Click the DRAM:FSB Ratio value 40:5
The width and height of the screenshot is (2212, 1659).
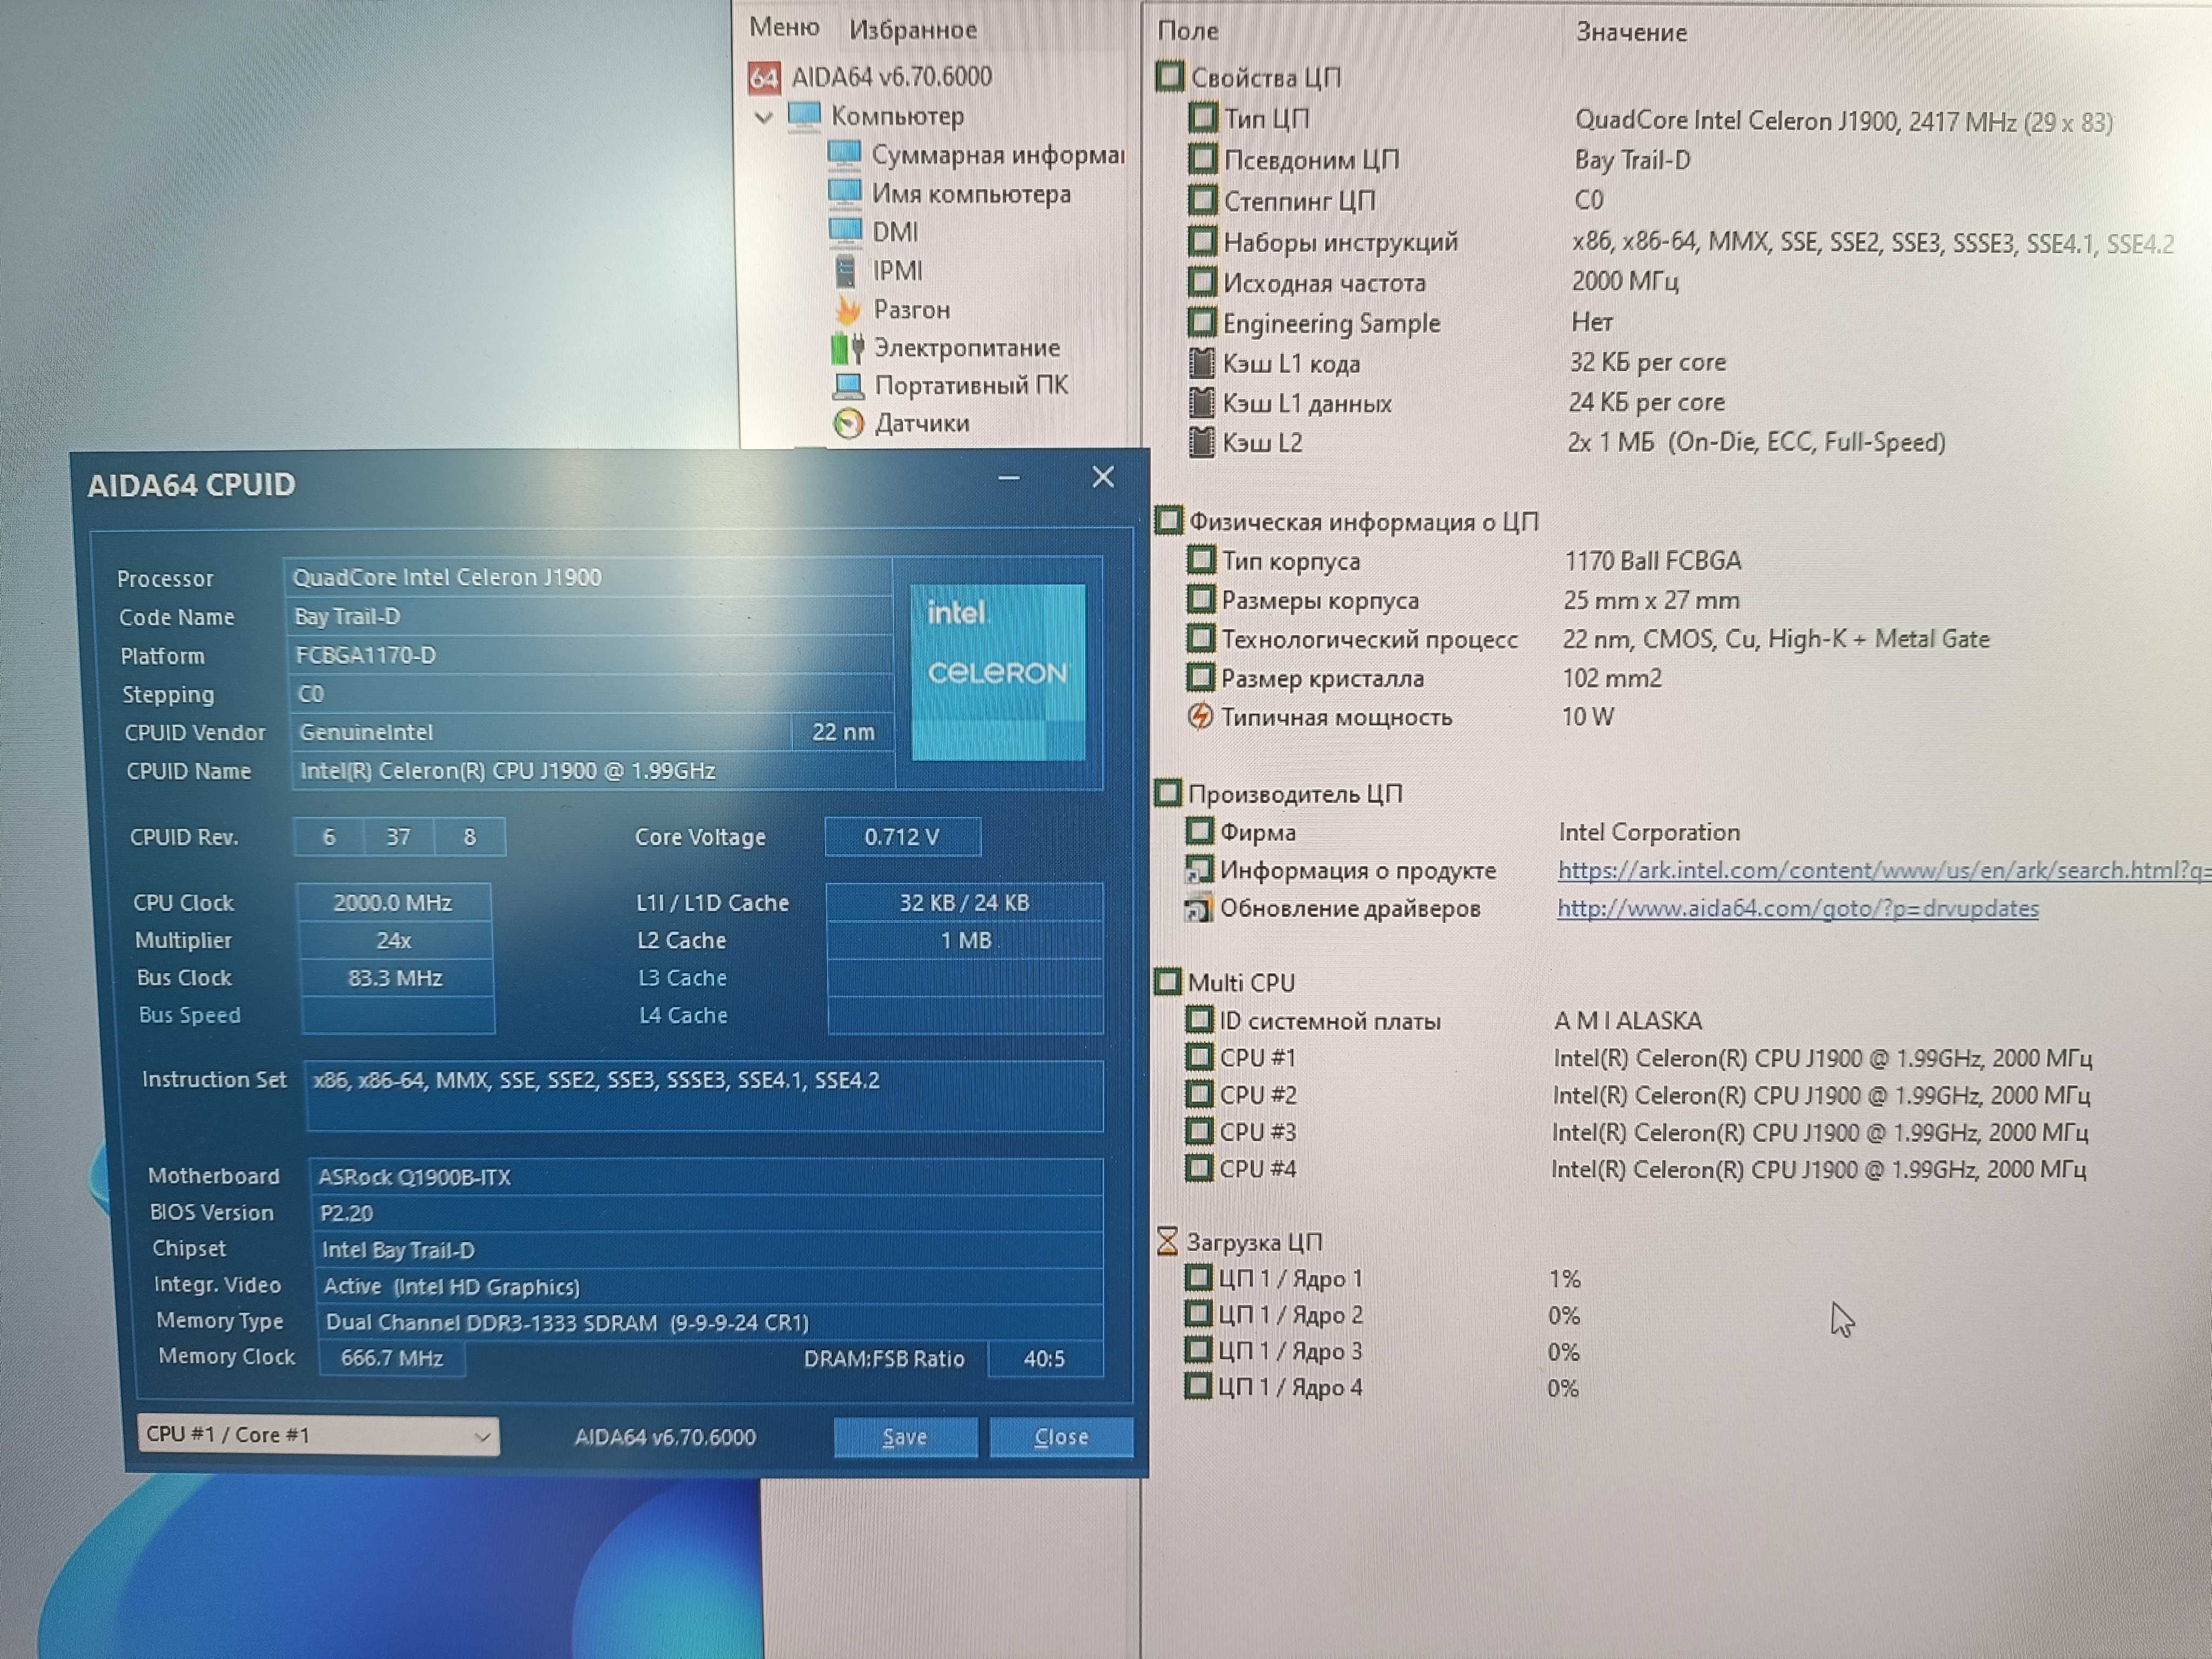coord(1045,1358)
